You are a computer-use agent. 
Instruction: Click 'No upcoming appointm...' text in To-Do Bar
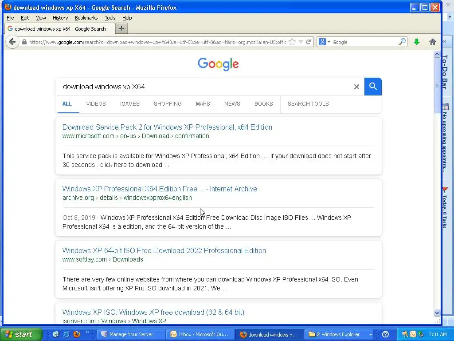[x=445, y=142]
